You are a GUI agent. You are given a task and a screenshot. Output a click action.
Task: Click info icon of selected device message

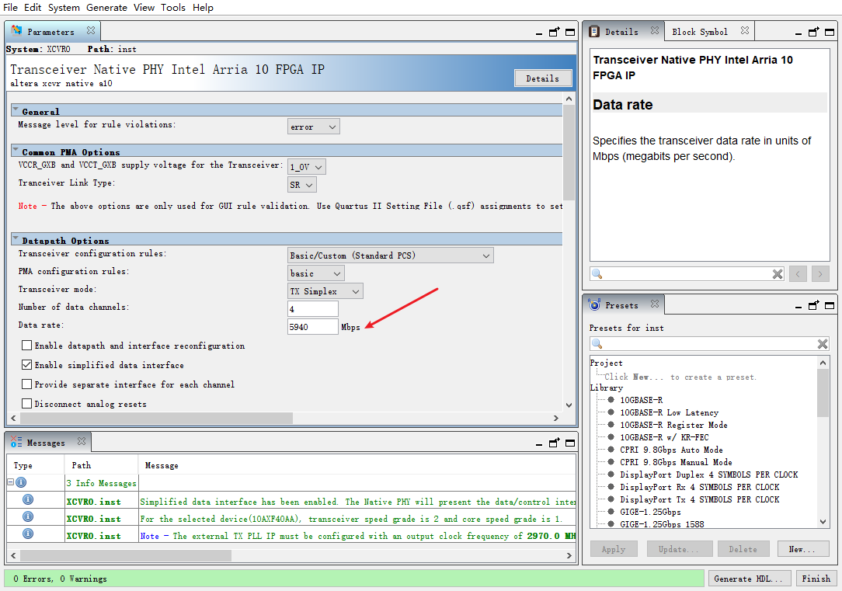(28, 517)
